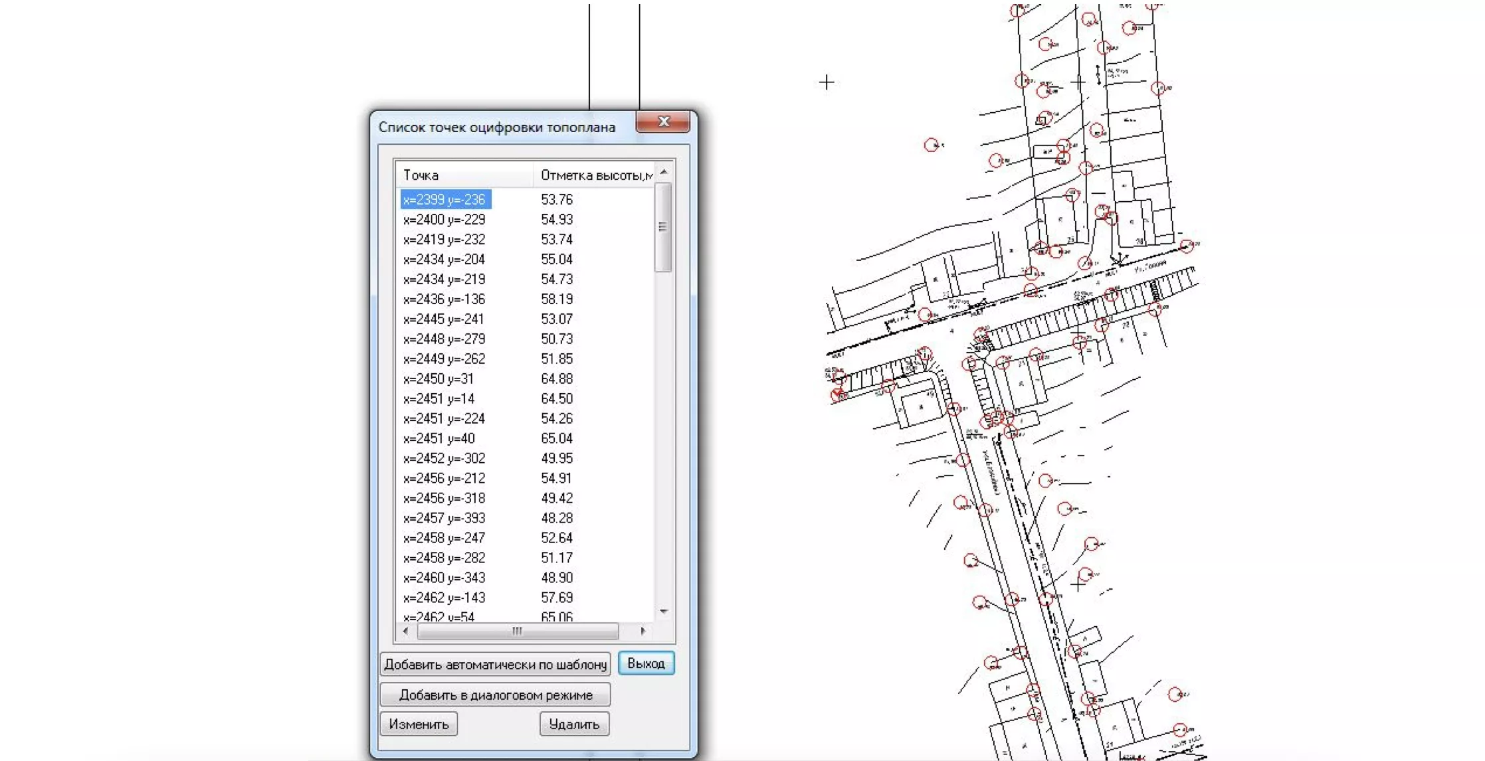Click 'Добавить в диалоговом режиме' button
1485x761 pixels.
495,695
